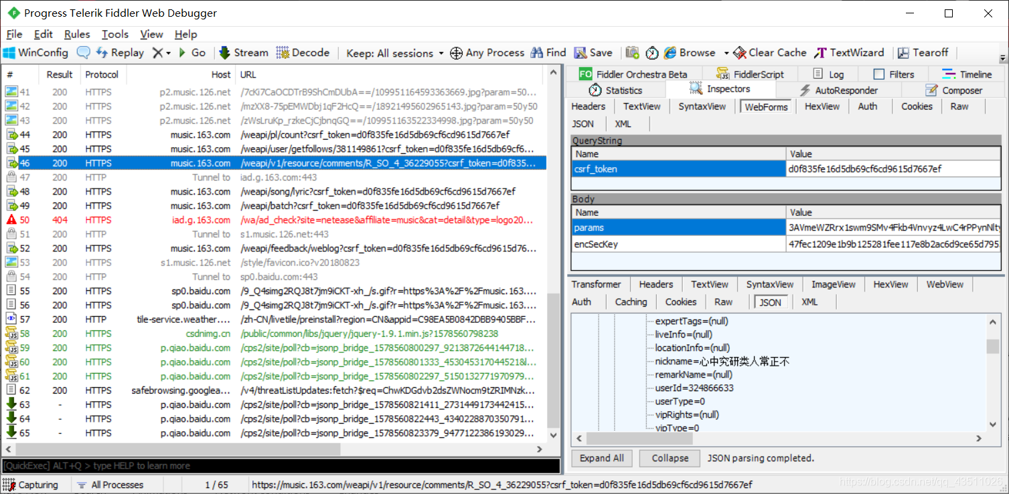
Task: Launch Browse from the toolbar
Action: pyautogui.click(x=689, y=52)
